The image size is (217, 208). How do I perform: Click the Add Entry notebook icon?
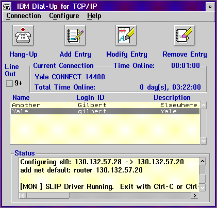(75, 36)
